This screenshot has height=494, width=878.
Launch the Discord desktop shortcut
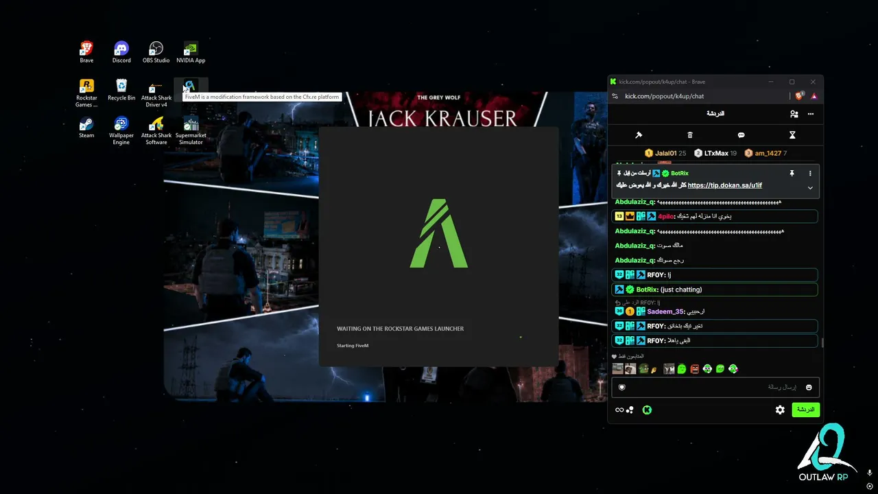click(x=121, y=52)
